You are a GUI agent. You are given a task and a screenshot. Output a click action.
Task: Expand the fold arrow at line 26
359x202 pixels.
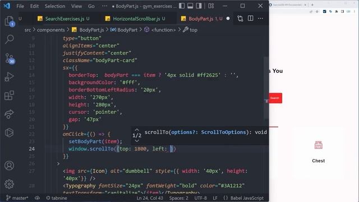[x=58, y=164]
